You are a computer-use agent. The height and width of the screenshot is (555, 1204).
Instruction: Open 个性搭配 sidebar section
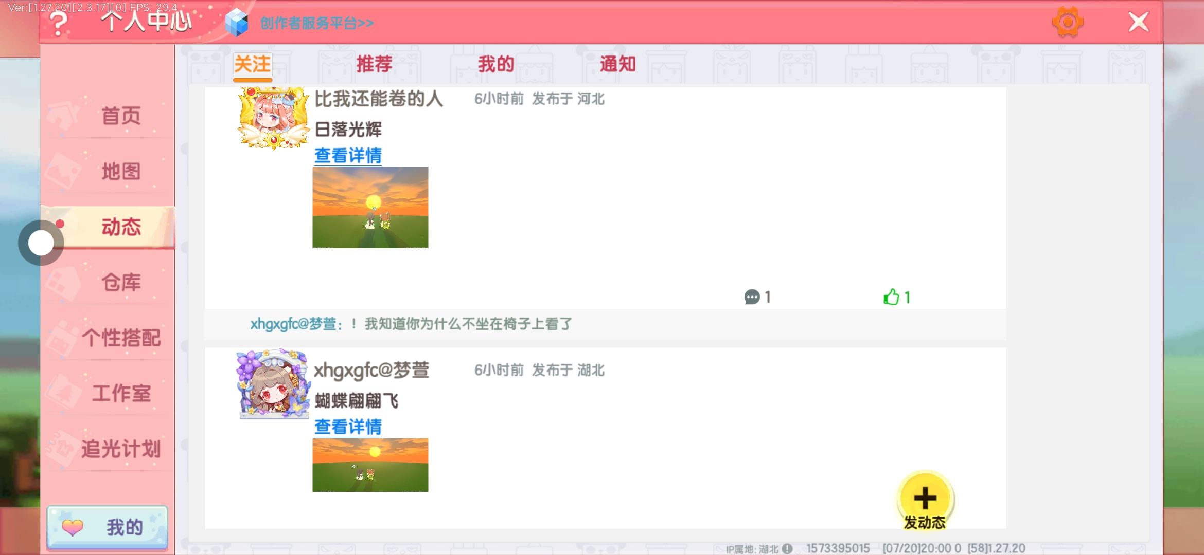click(121, 338)
